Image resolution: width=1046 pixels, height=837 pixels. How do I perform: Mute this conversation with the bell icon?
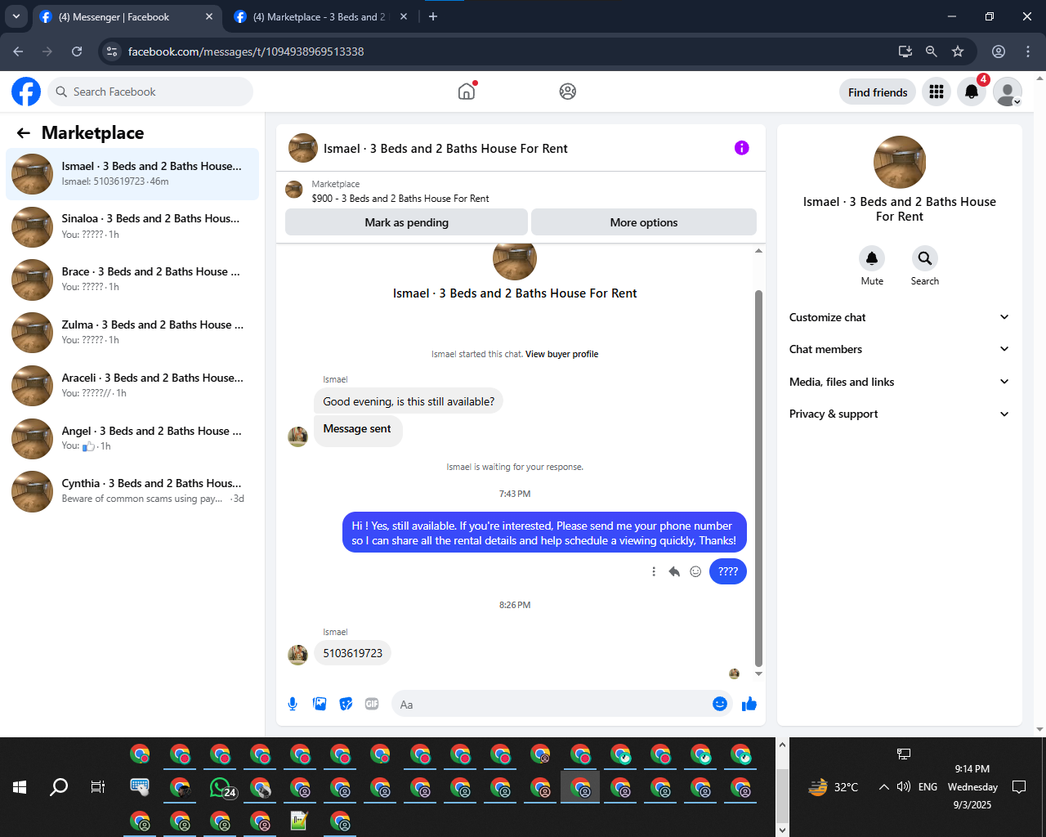pos(872,258)
